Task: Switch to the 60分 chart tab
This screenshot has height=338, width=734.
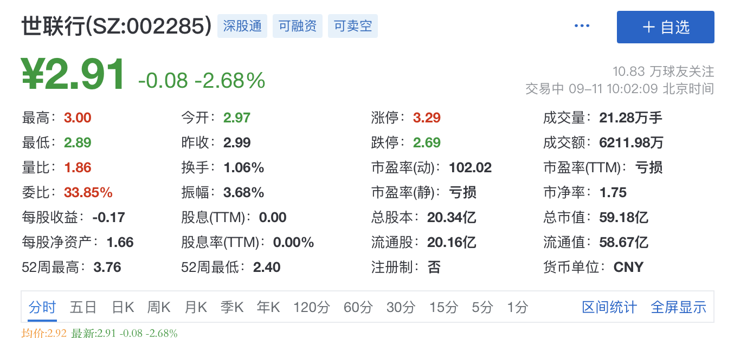Action: (358, 308)
